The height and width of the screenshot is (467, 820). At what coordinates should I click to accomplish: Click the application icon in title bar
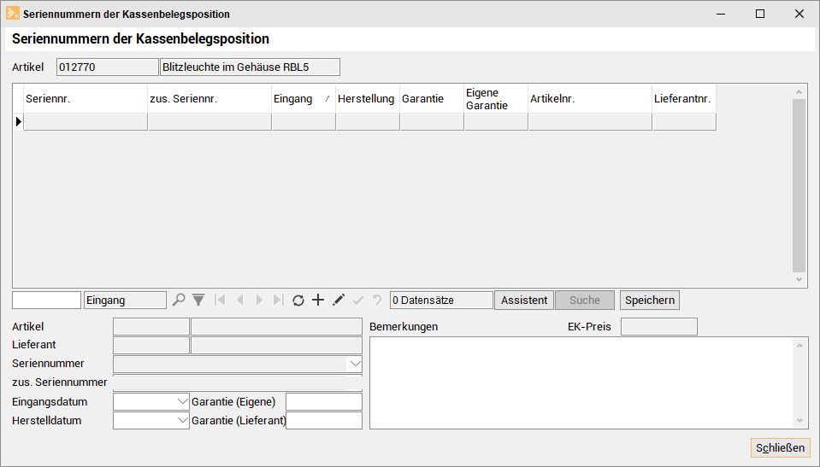tap(13, 14)
